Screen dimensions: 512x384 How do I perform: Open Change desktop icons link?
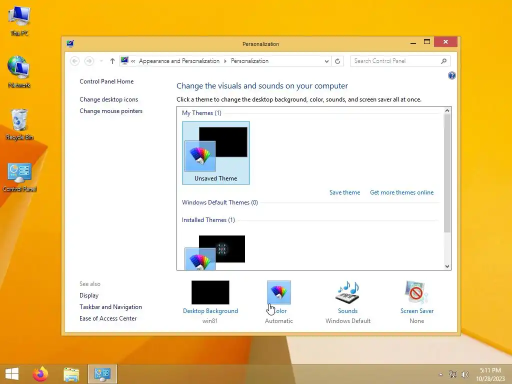tap(108, 99)
